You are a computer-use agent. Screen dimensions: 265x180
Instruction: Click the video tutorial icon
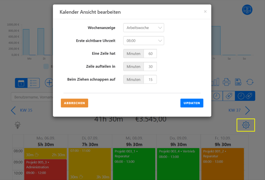(x=247, y=10)
